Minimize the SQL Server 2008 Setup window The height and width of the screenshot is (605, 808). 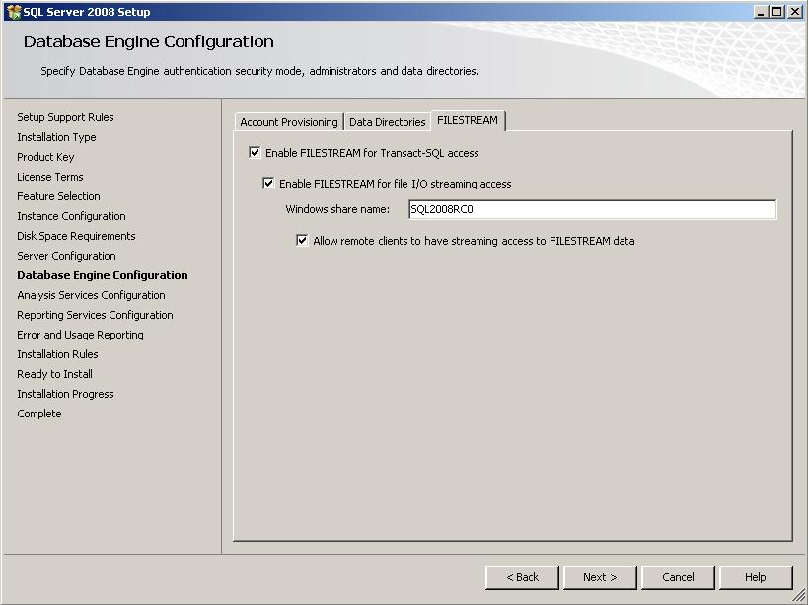(x=761, y=11)
